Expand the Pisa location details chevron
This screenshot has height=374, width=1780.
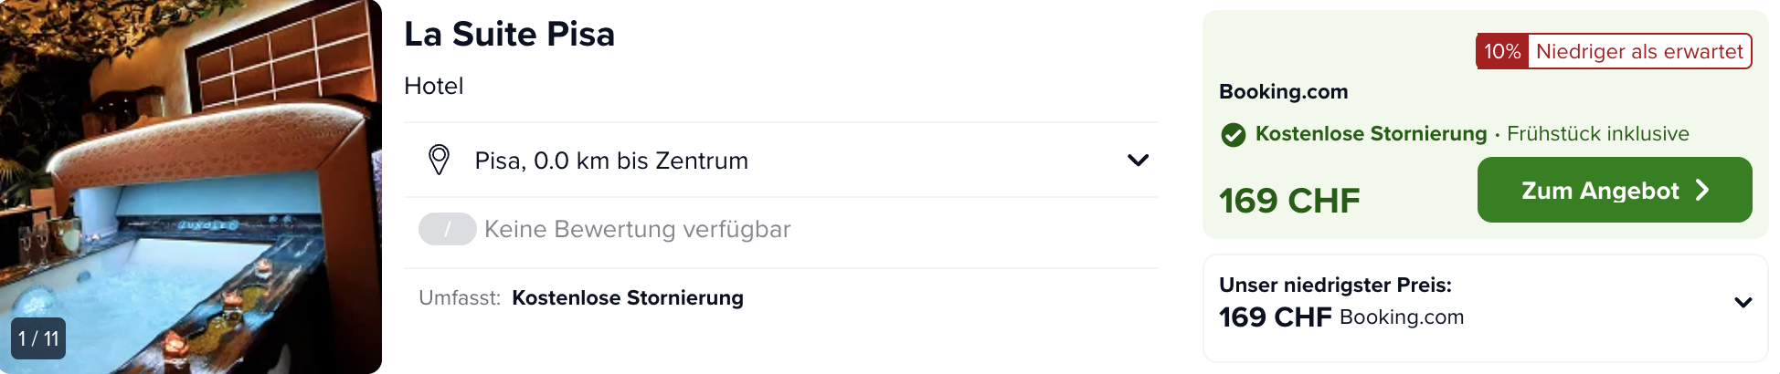pos(1138,161)
